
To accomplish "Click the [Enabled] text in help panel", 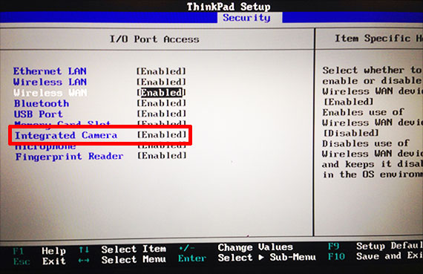I will (x=348, y=102).
